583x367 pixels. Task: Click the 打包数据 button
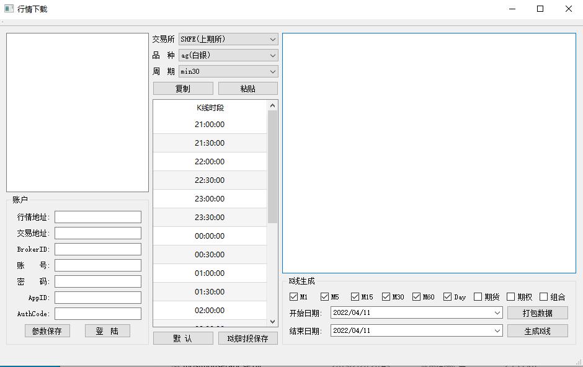coord(537,313)
